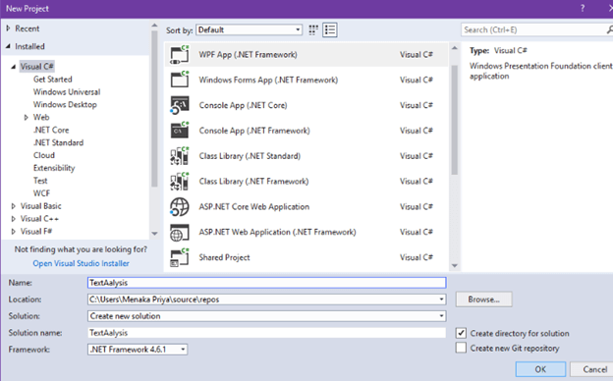Select the Windows Forms App template icon

pos(180,80)
